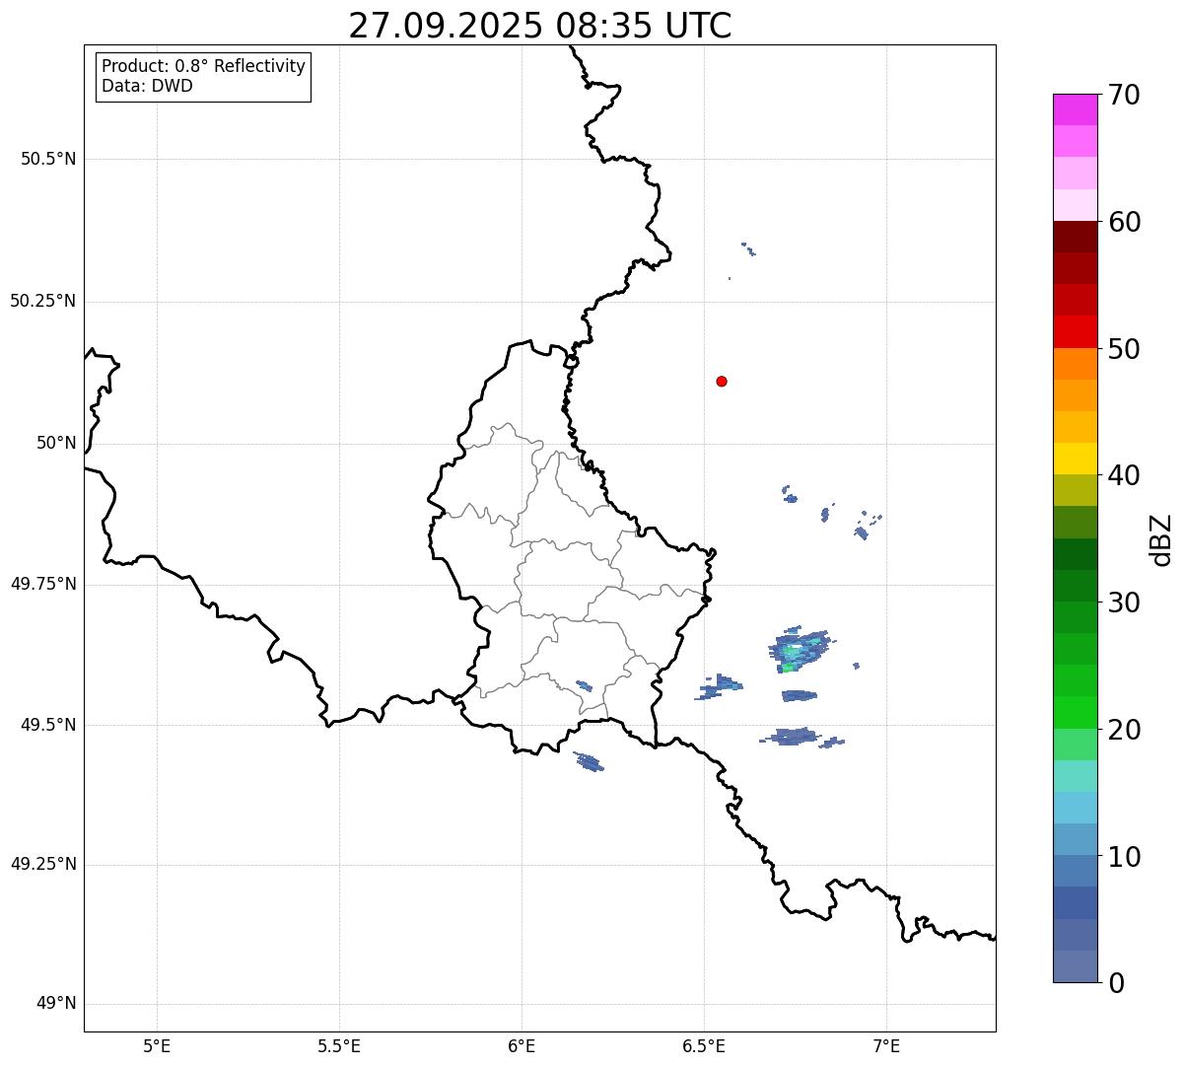Click the dBZ colorbar axis label
This screenshot has height=1066, width=1185.
tap(1161, 539)
